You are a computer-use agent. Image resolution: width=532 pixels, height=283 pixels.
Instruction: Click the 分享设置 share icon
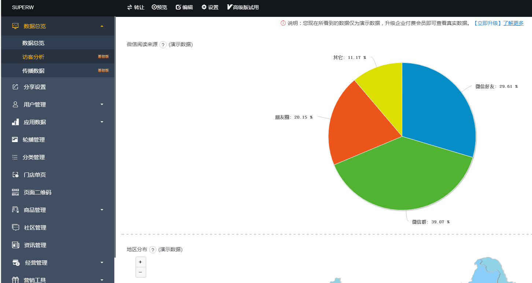(15, 87)
